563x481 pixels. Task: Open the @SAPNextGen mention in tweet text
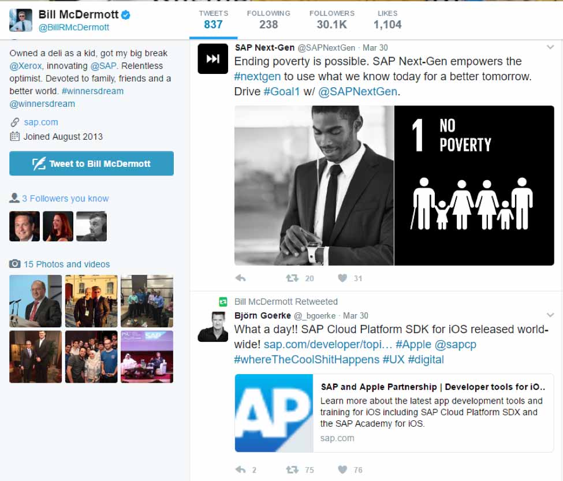pos(357,92)
